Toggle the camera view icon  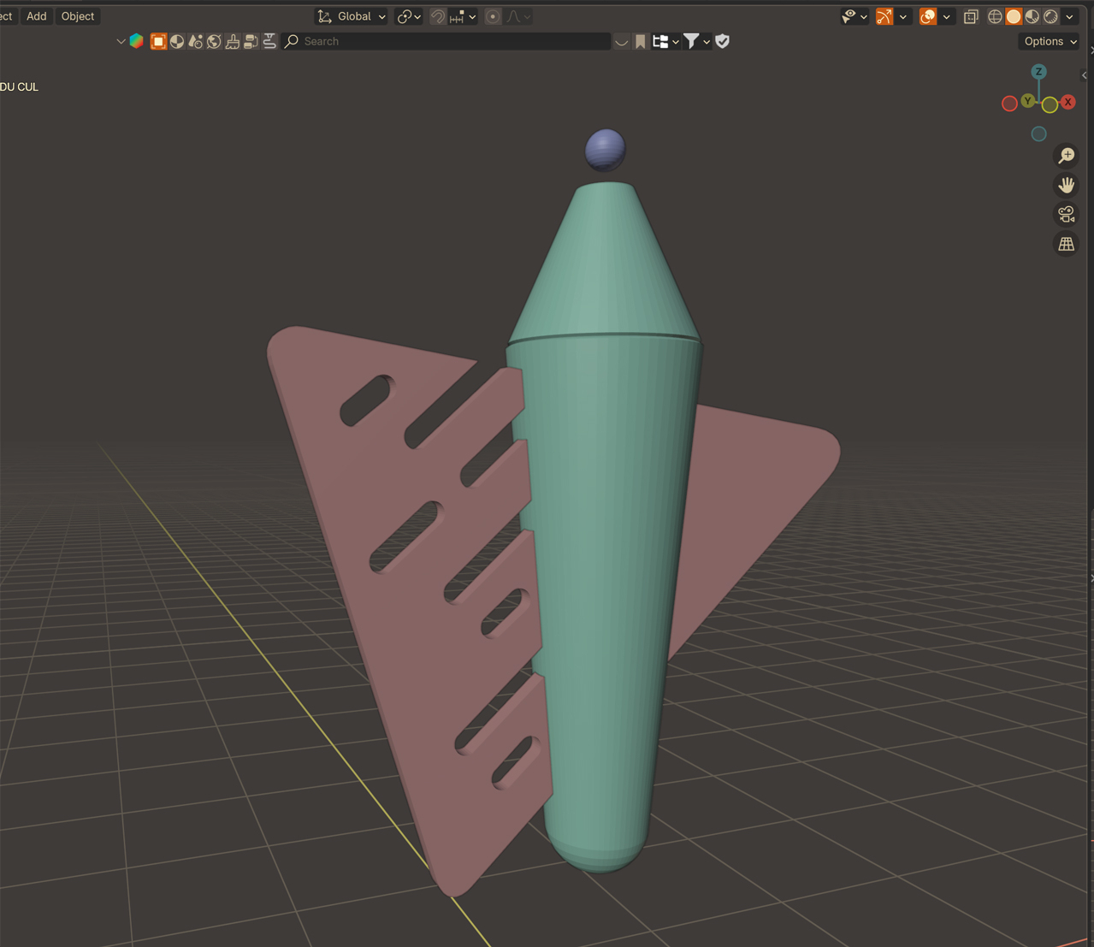point(1066,214)
